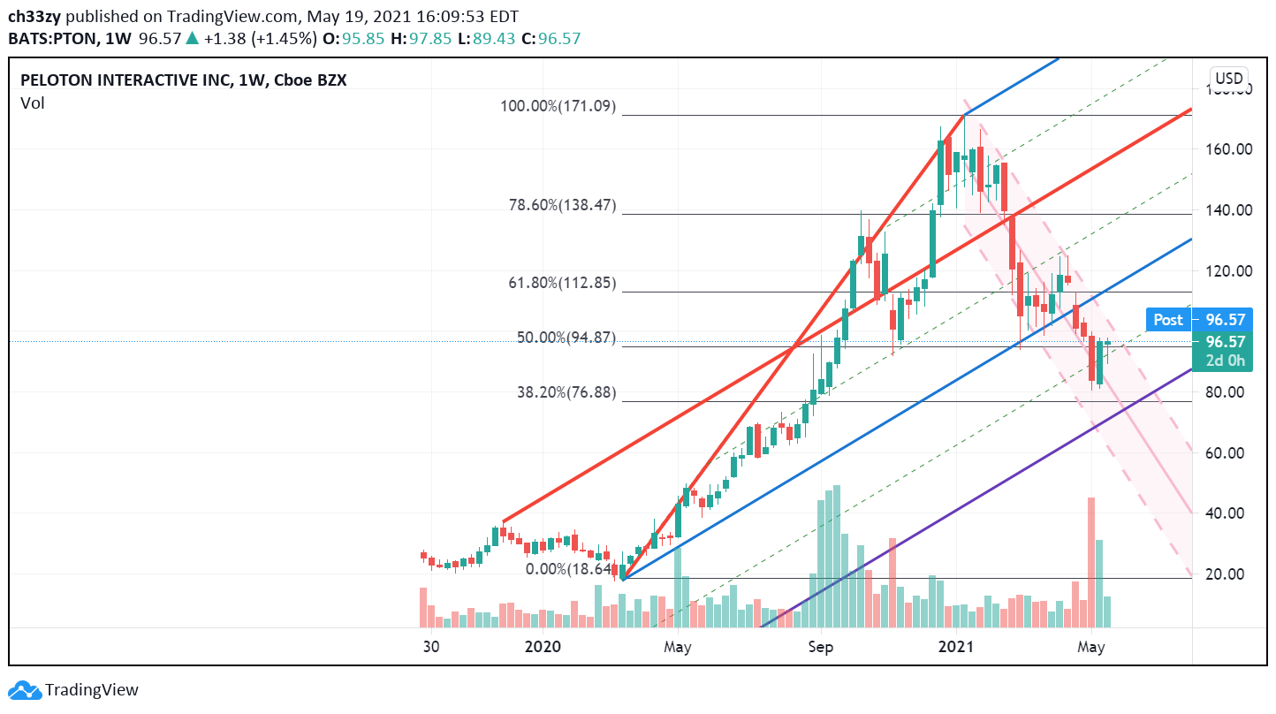Click the 60.00 price axis label
The width and height of the screenshot is (1276, 714).
1227,453
